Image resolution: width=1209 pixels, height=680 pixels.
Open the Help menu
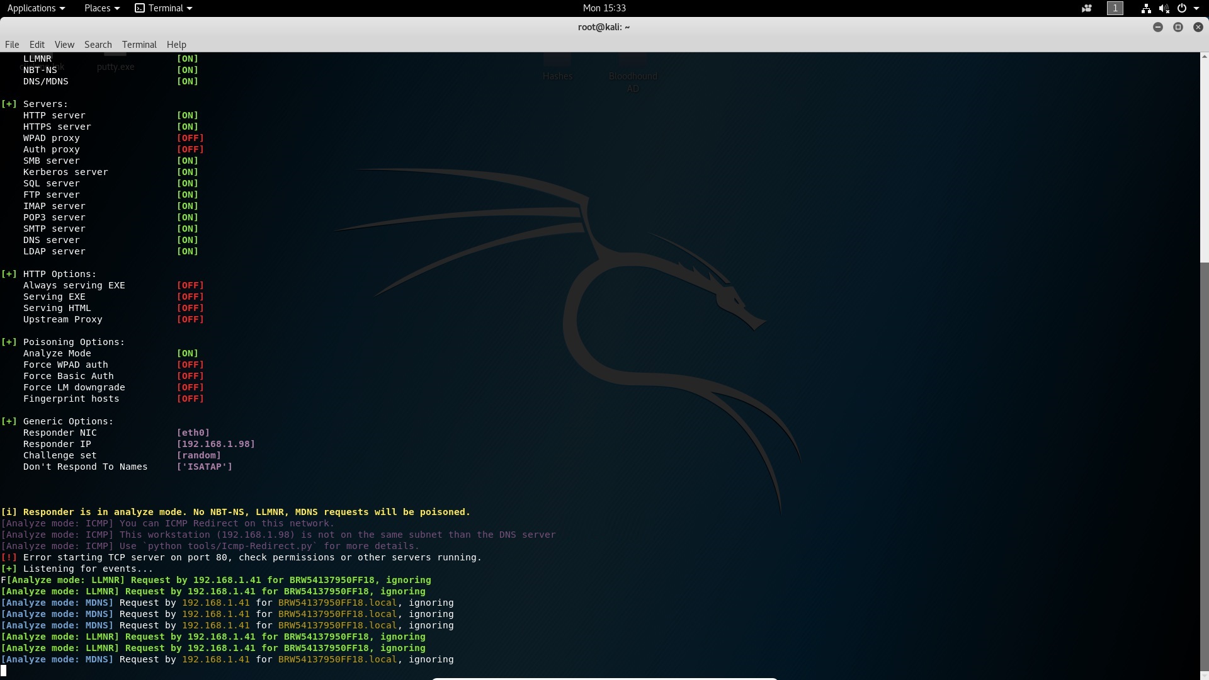coord(176,45)
